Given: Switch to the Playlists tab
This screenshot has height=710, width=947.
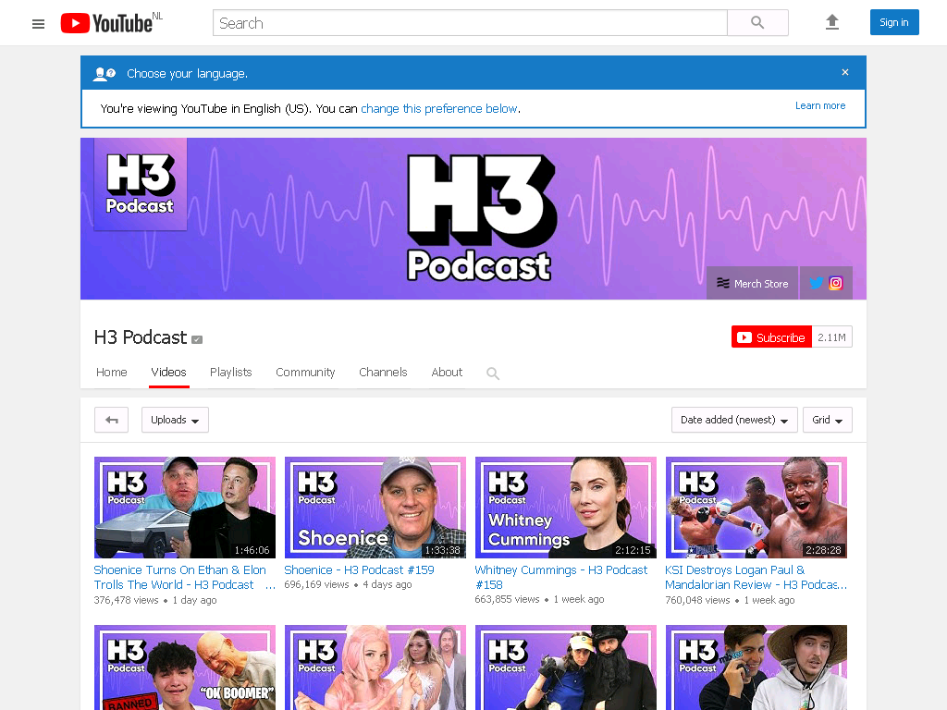Looking at the screenshot, I should (x=230, y=372).
